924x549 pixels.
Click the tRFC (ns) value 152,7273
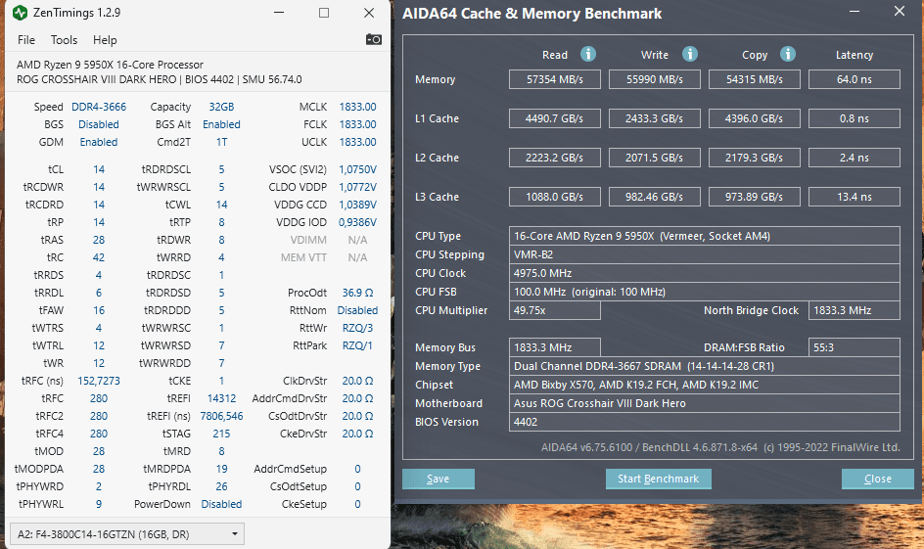(99, 381)
